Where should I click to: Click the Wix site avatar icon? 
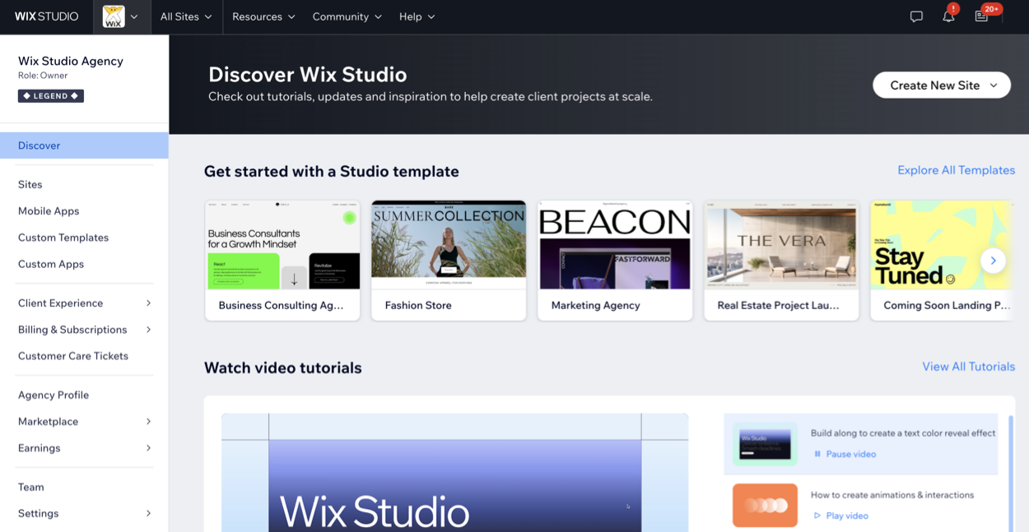(x=114, y=16)
